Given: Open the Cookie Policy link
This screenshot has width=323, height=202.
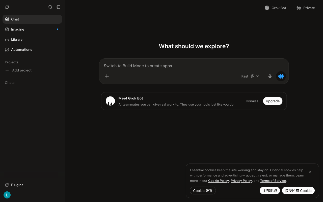Looking at the screenshot, I should 219,181.
